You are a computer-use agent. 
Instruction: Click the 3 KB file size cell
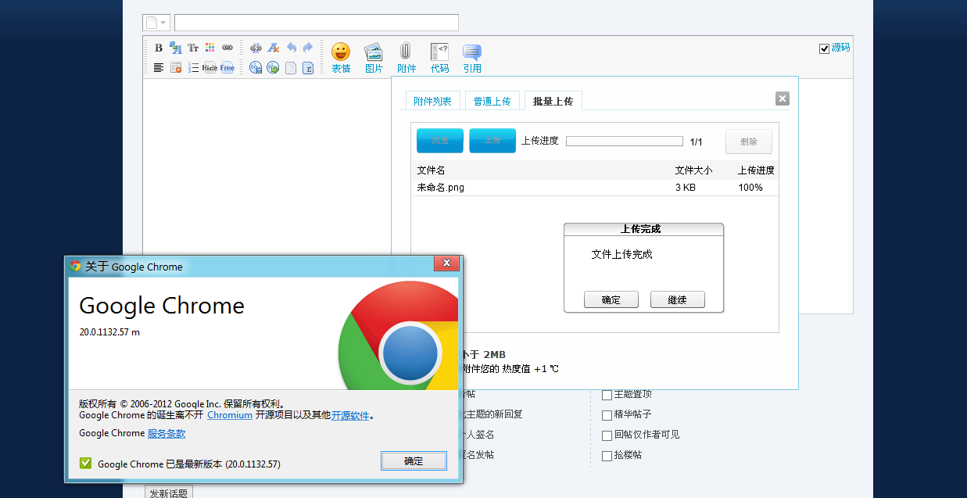coord(686,188)
